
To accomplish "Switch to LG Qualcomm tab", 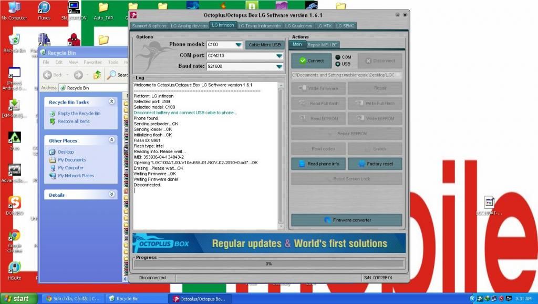I will click(298, 26).
